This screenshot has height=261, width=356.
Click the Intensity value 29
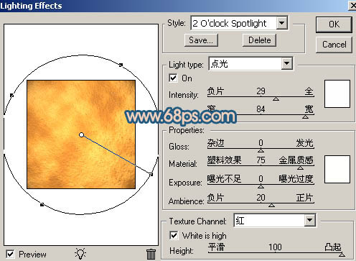point(261,91)
